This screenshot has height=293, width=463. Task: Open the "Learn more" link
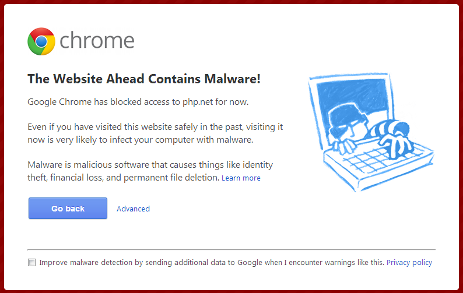pos(241,178)
